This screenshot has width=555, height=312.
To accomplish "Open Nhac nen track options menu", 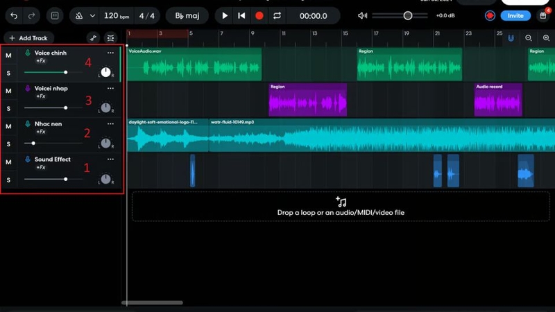I will 110,124.
